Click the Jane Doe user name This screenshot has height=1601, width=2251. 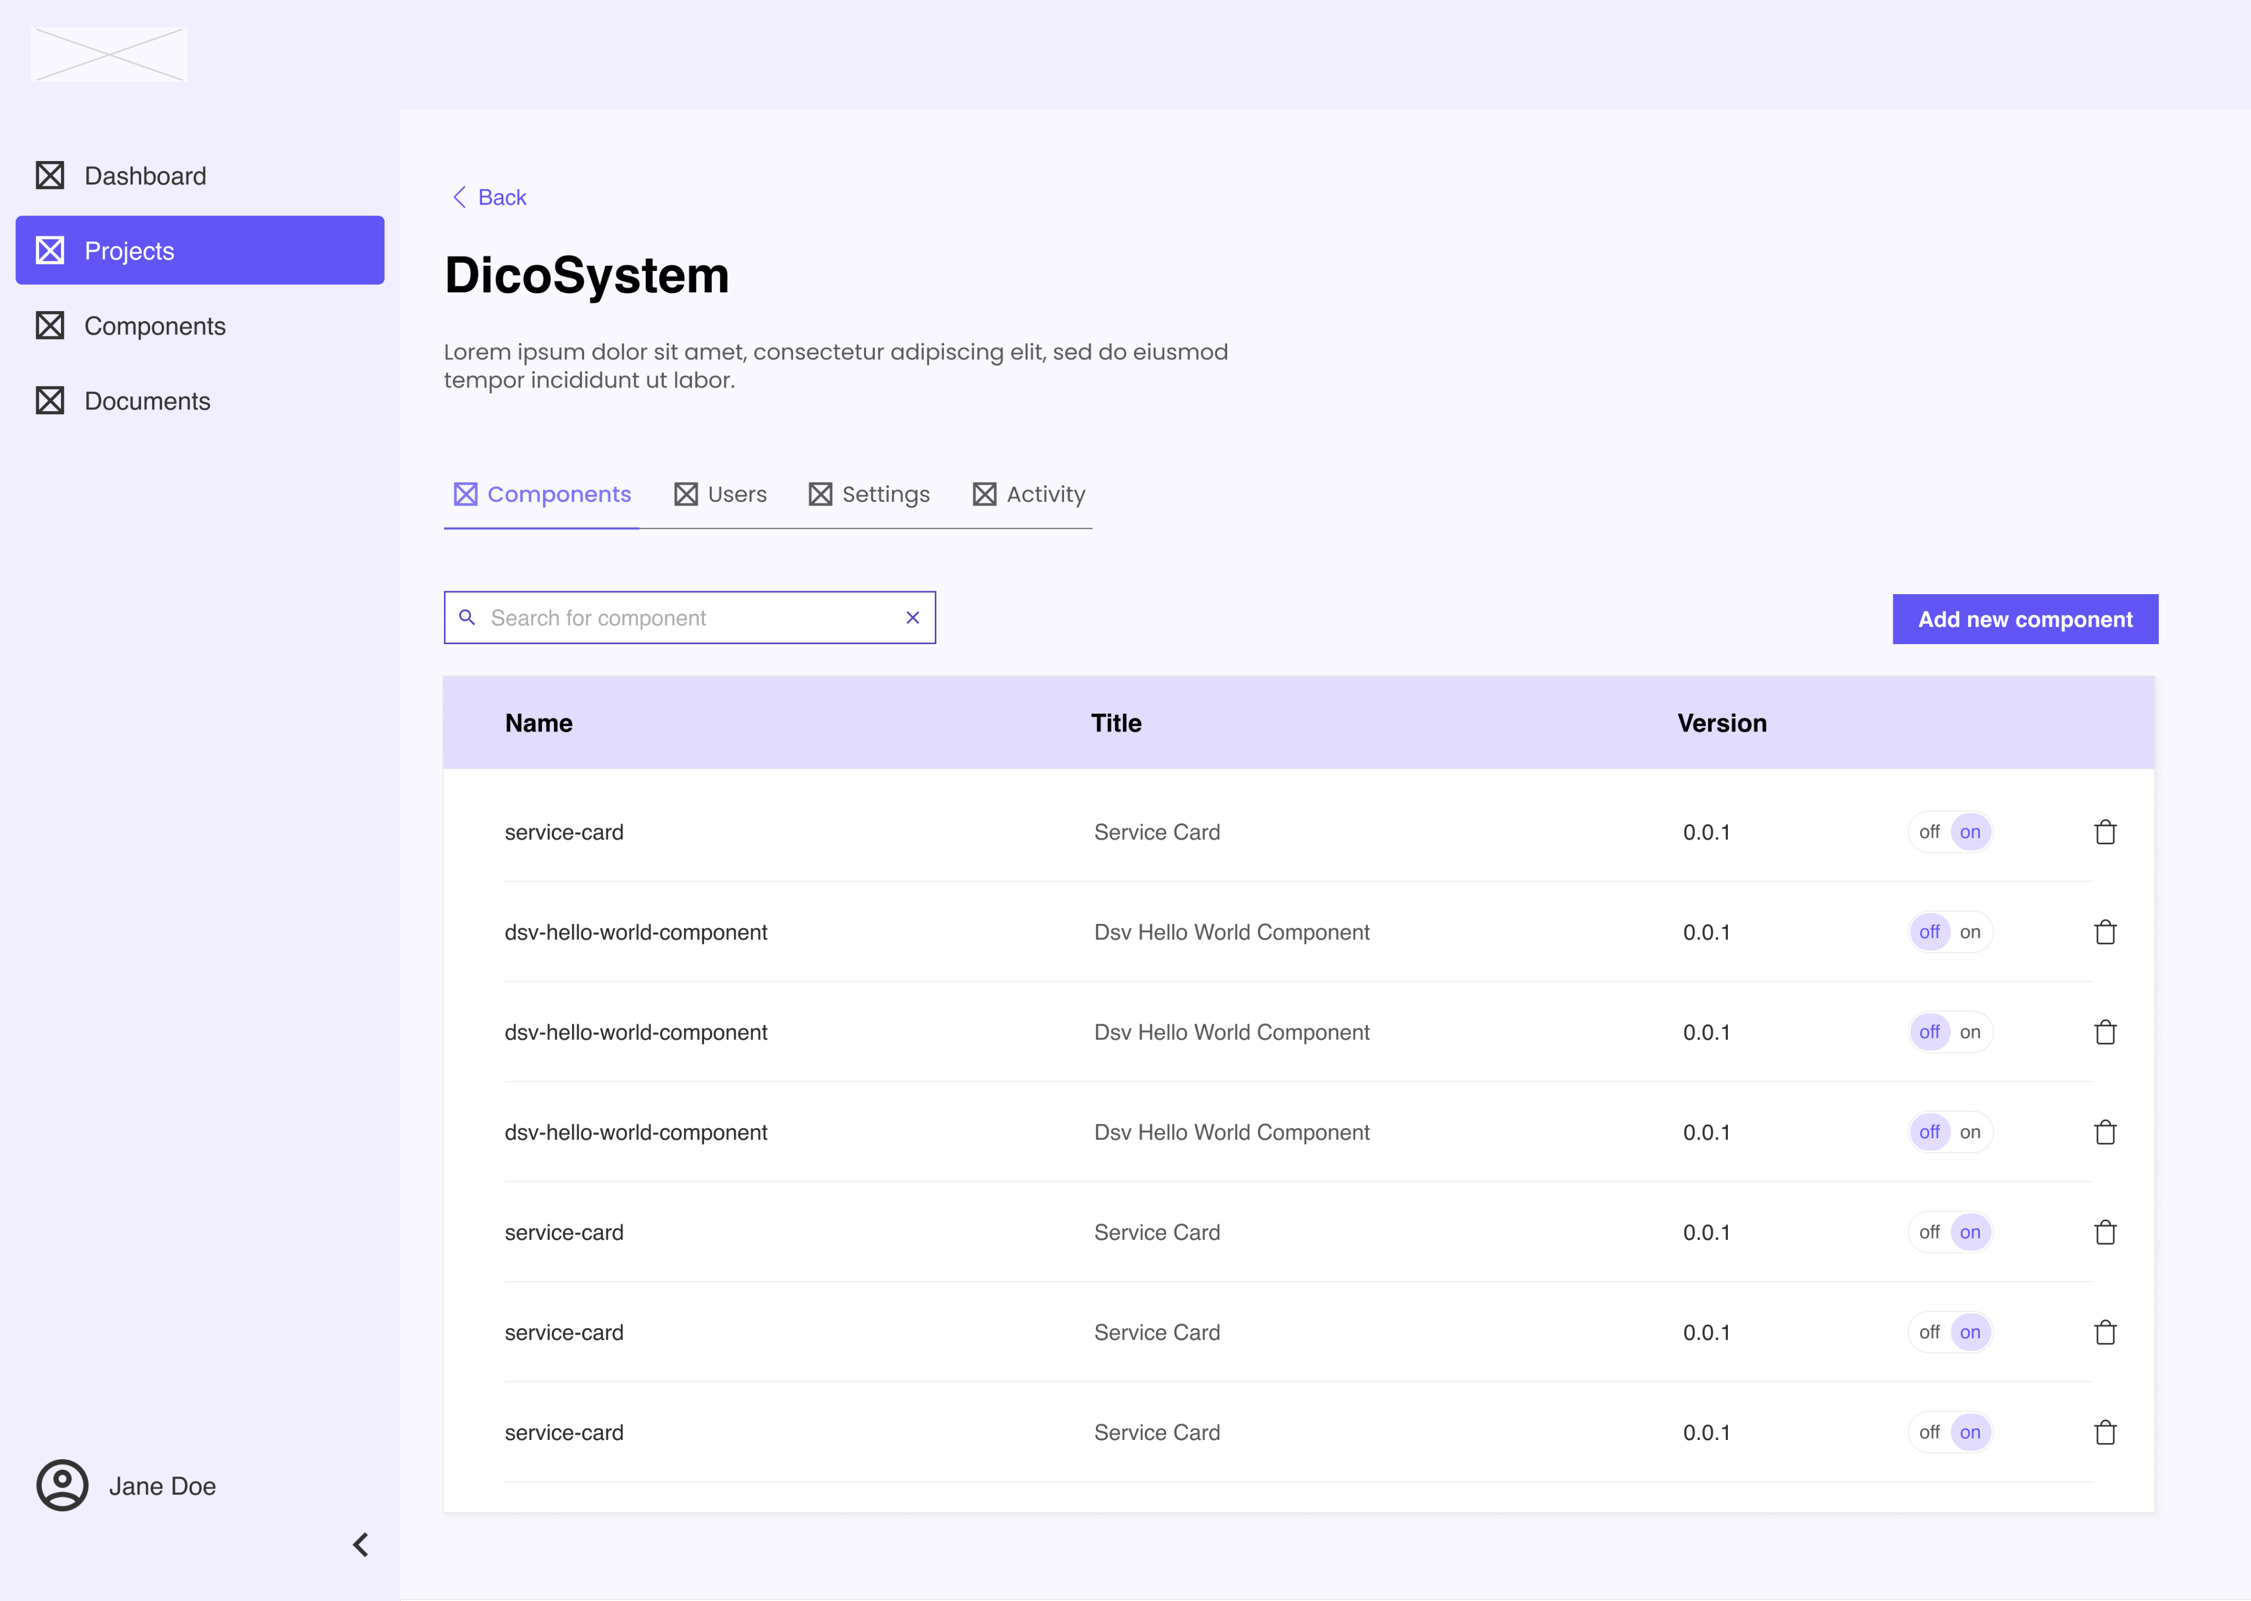click(163, 1486)
